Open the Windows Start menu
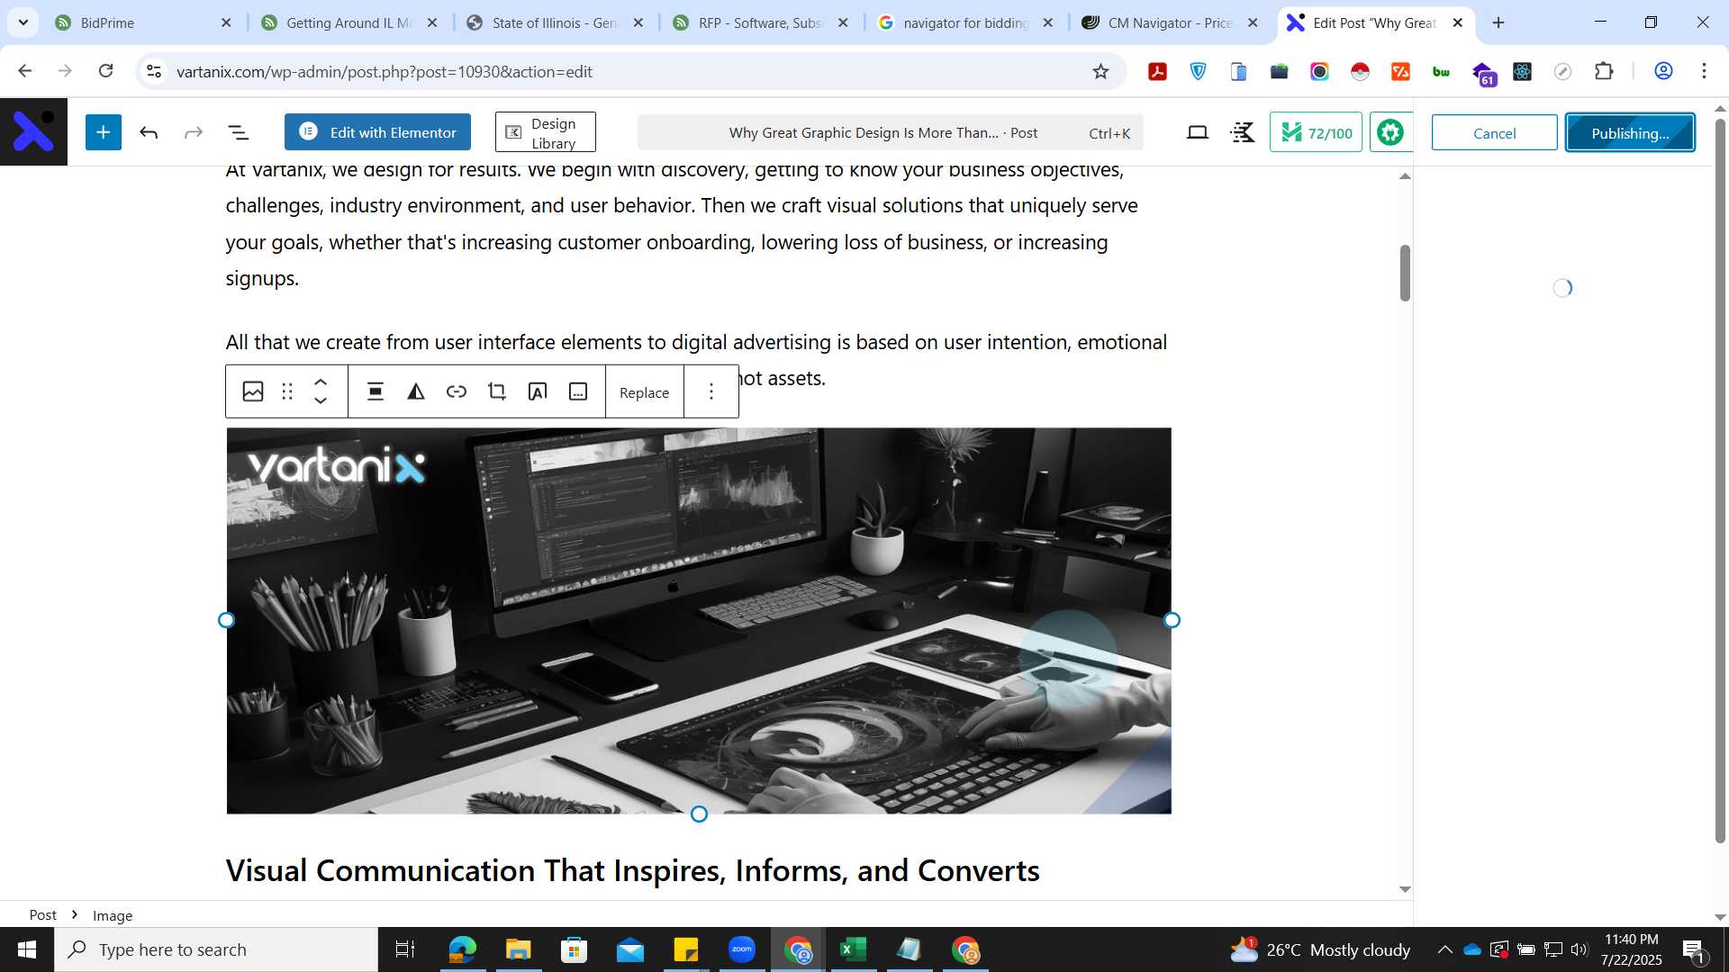 pos(27,949)
